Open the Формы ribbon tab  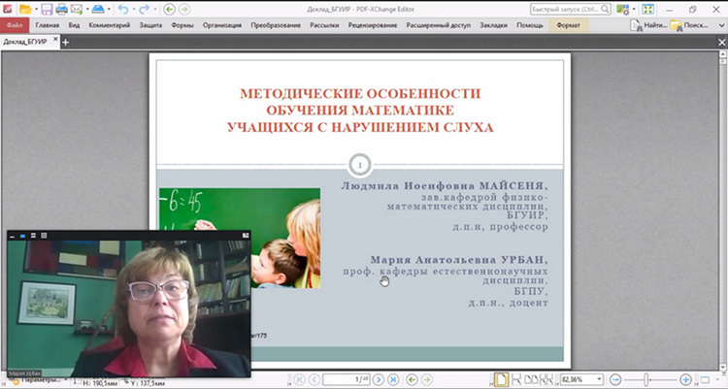(x=182, y=25)
